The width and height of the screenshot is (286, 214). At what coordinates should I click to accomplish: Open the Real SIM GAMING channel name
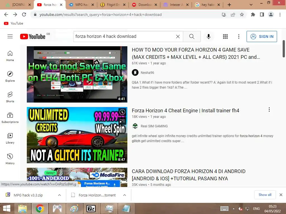click(154, 126)
